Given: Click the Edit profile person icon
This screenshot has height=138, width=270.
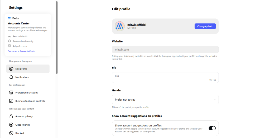Looking at the screenshot, I should click(x=11, y=69).
